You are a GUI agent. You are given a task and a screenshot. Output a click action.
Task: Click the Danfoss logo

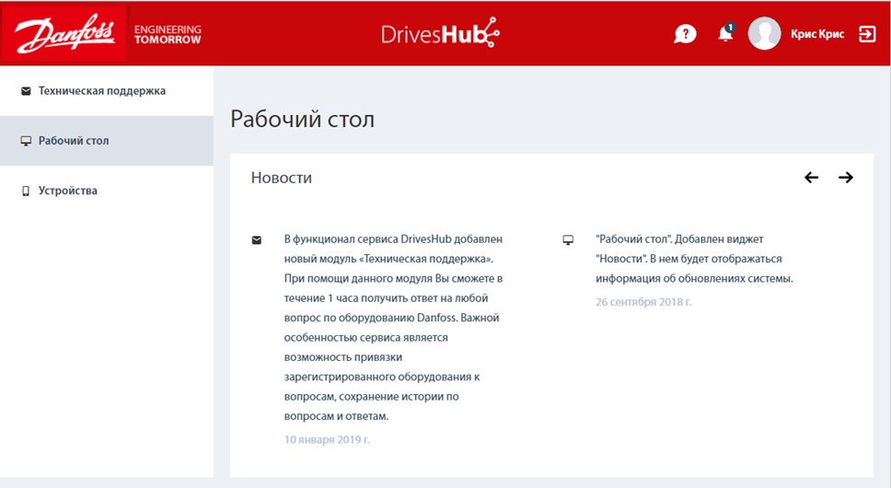64,34
